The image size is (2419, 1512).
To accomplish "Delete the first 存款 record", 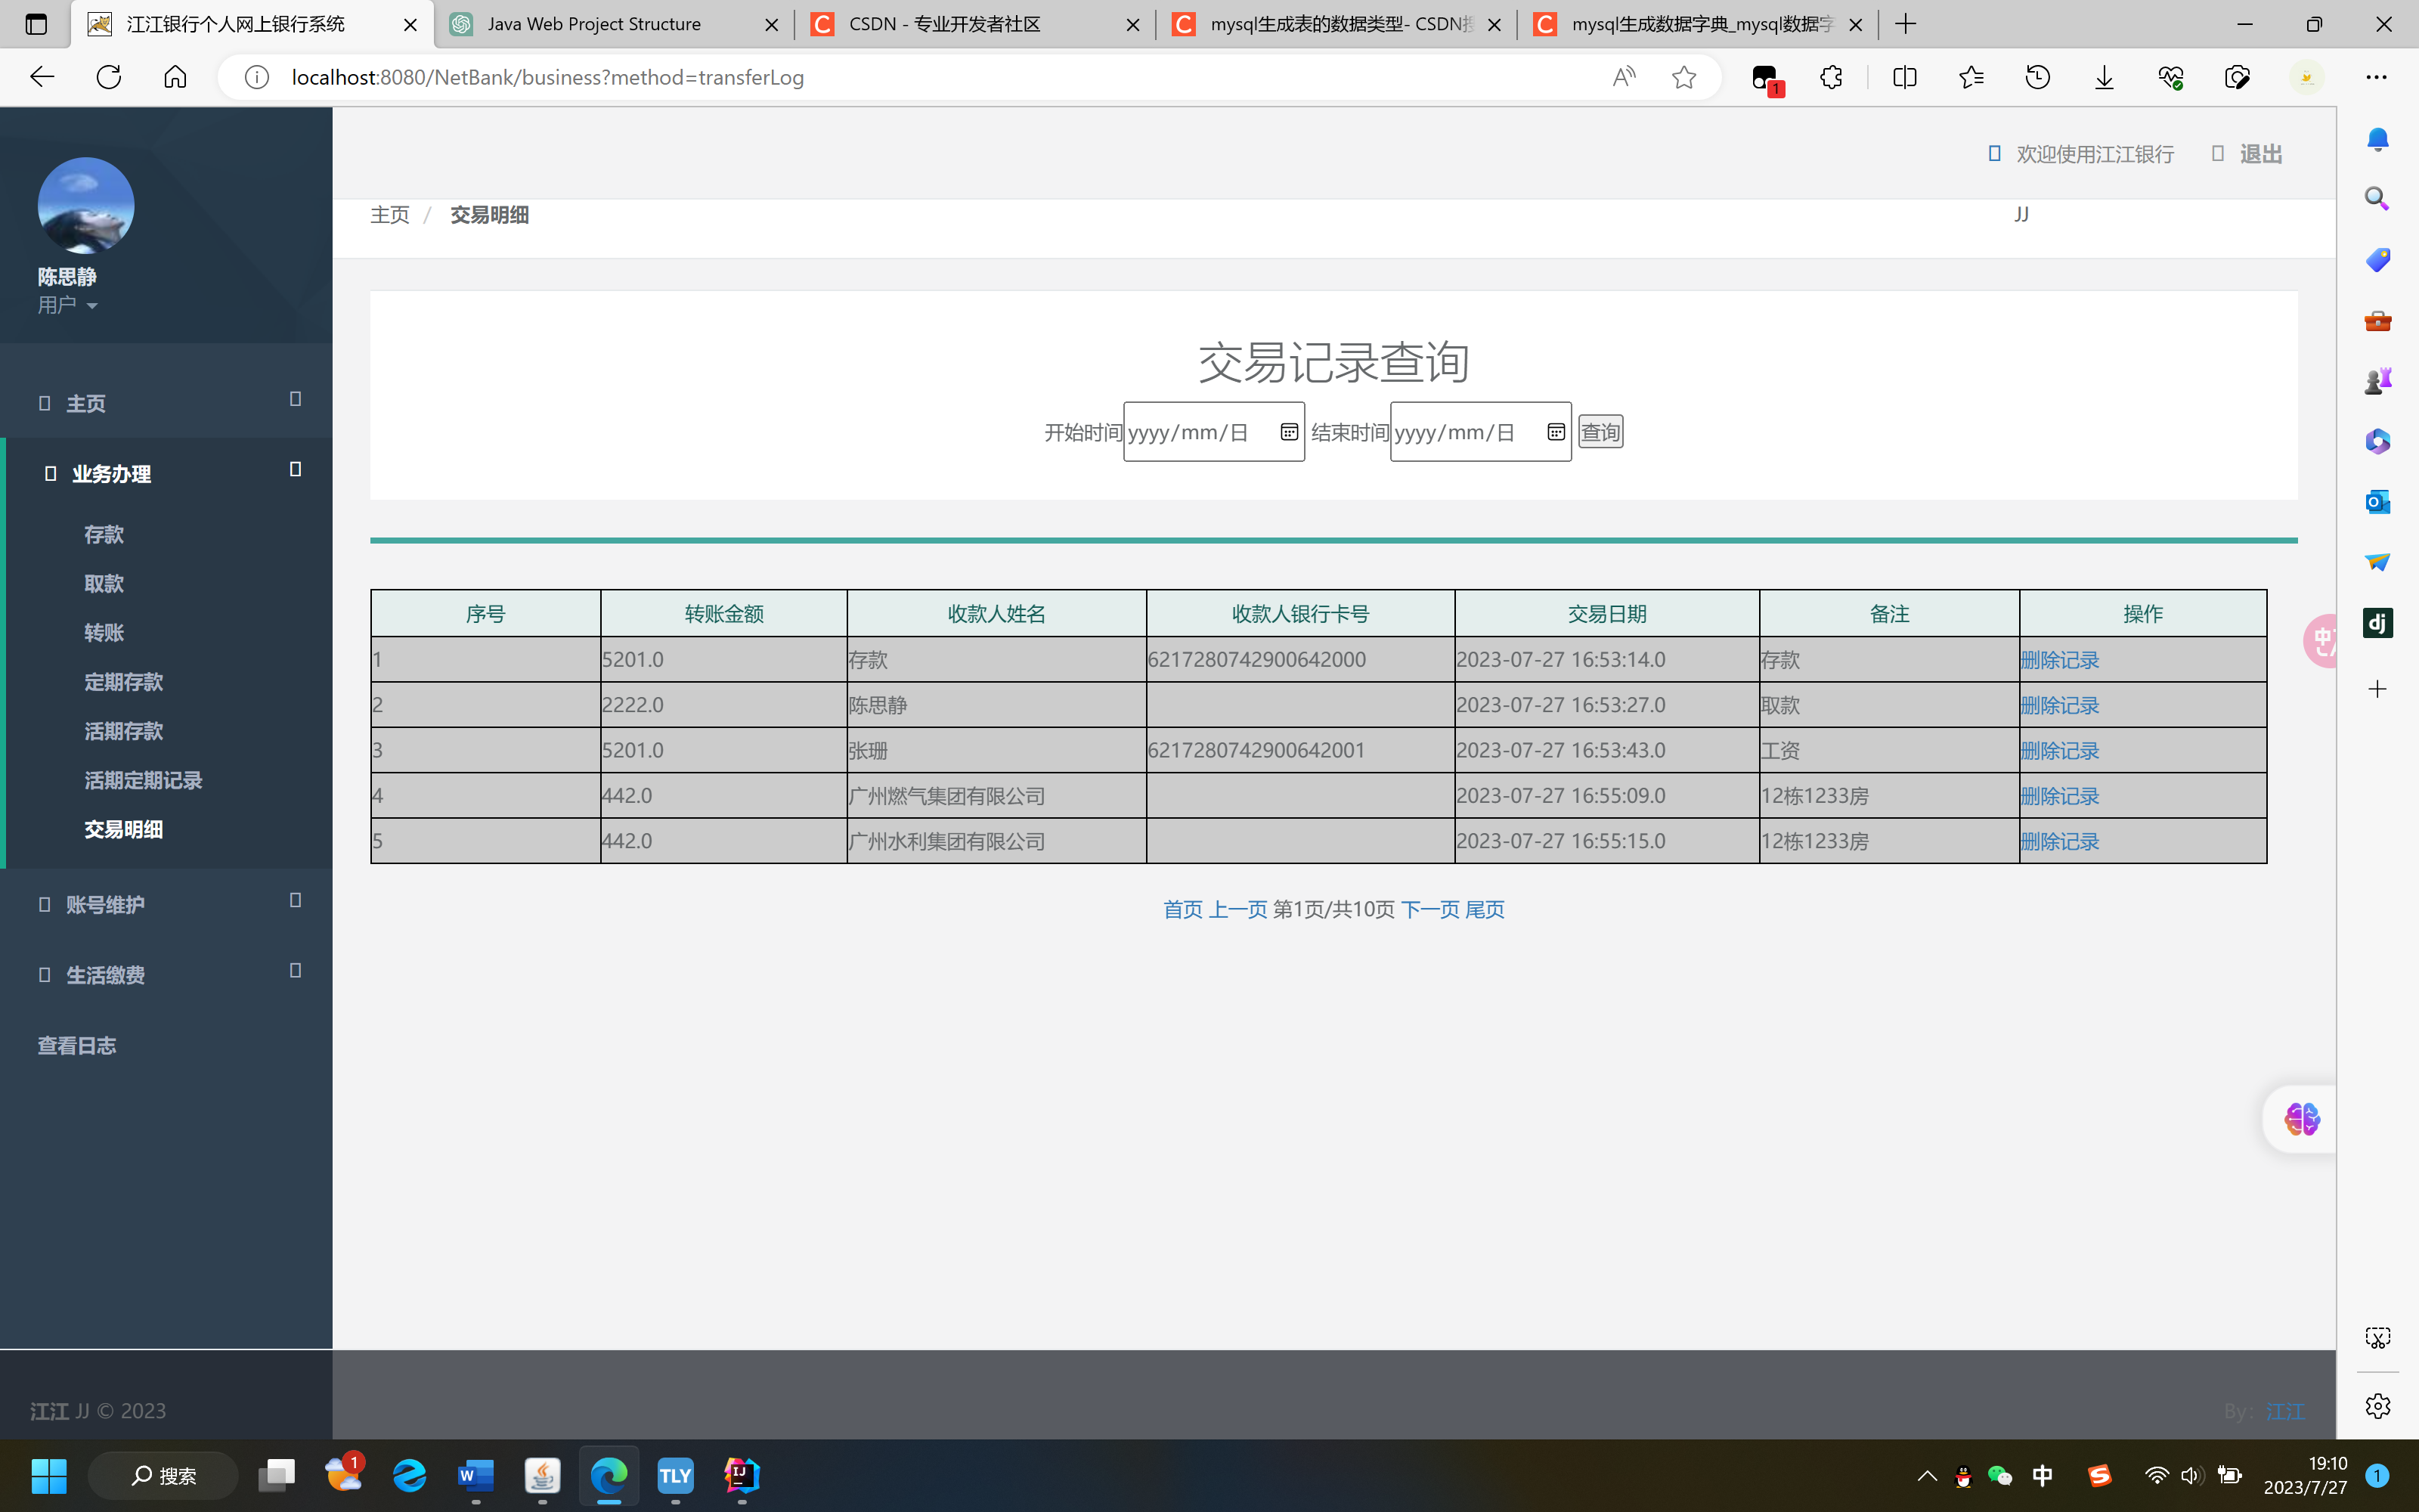I will [2059, 660].
